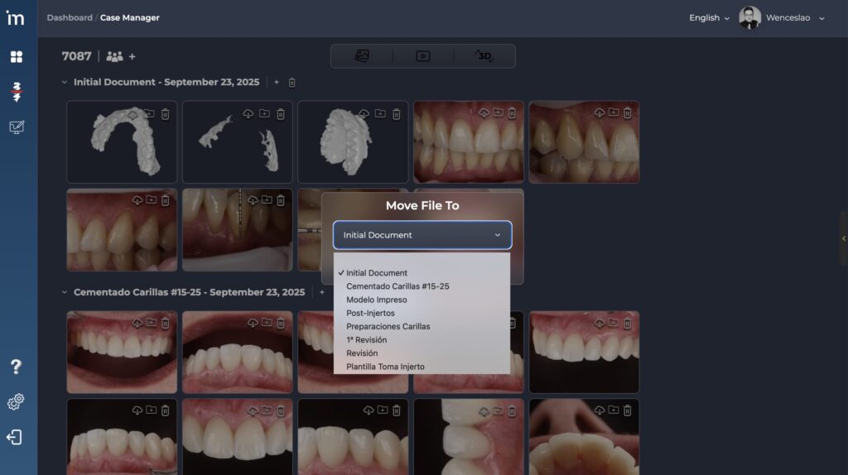Switch to the video view icon
848x475 pixels.
(x=422, y=56)
